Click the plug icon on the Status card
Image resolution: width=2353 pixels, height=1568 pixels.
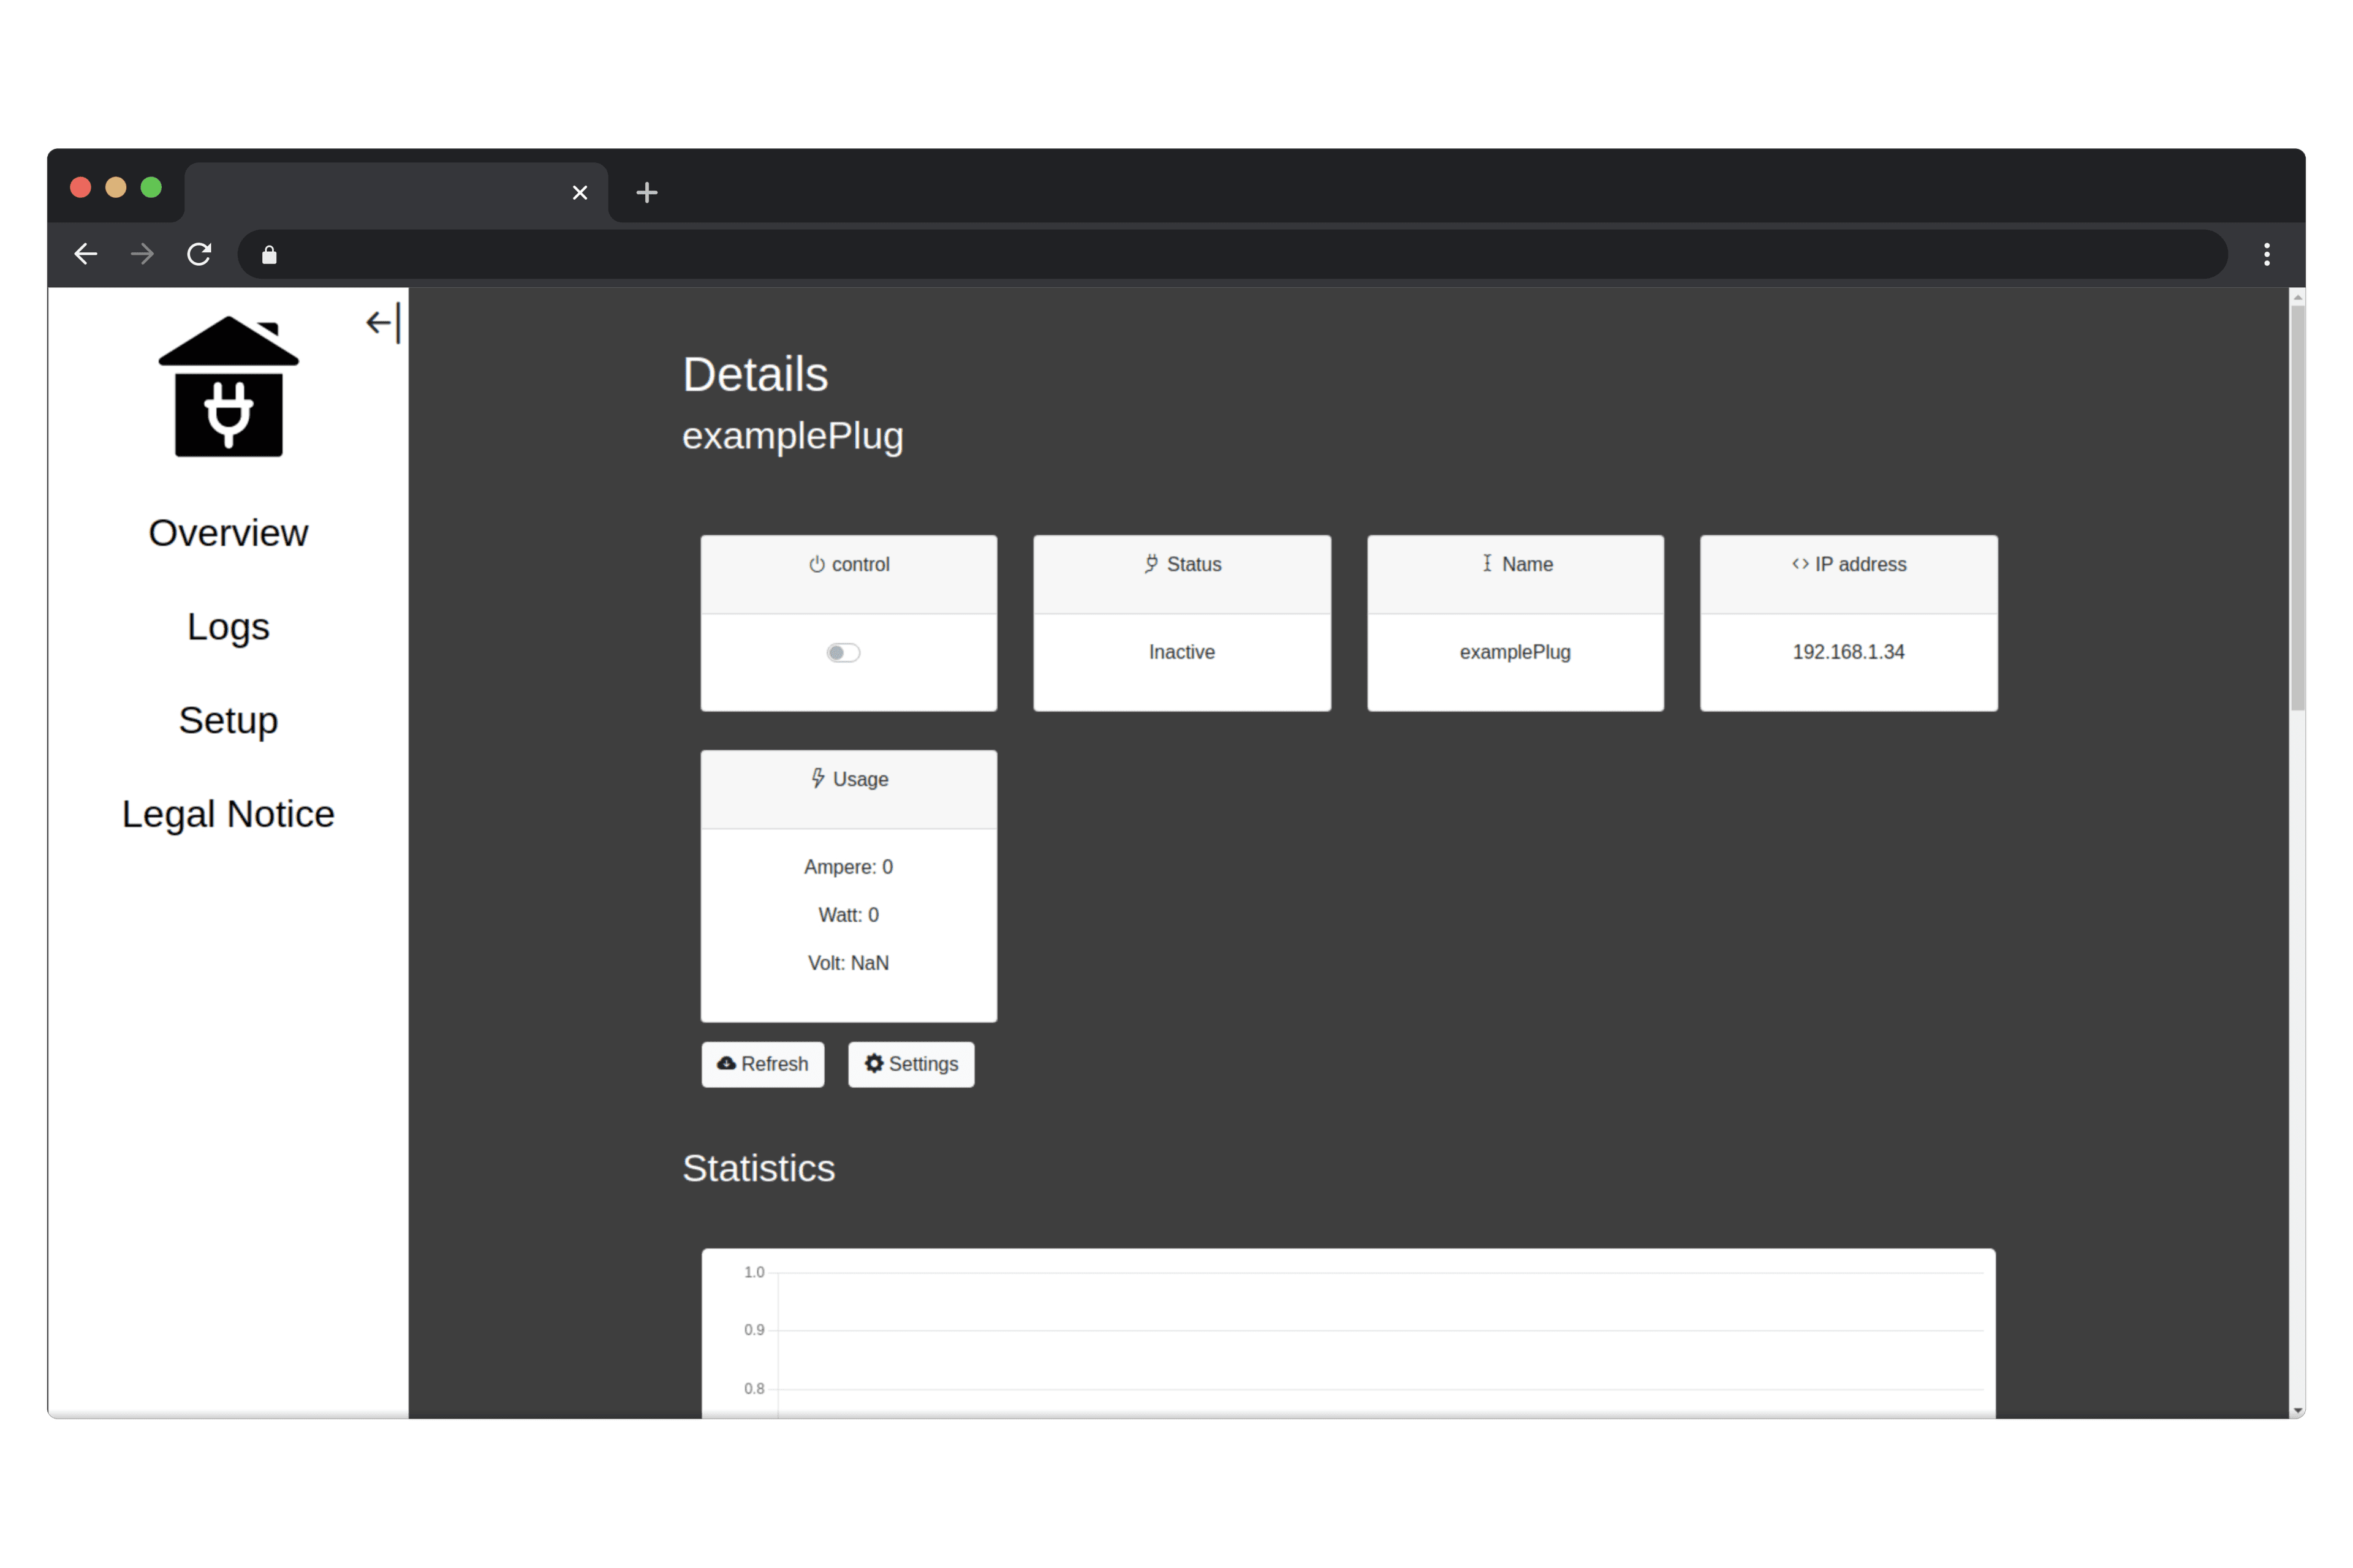coord(1151,564)
